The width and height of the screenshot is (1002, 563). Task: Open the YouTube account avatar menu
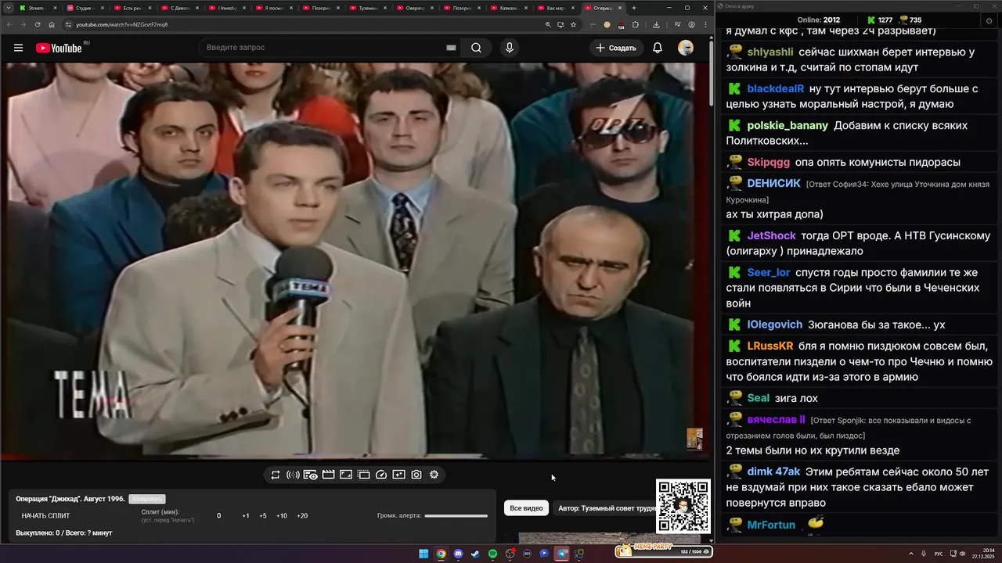click(x=686, y=48)
